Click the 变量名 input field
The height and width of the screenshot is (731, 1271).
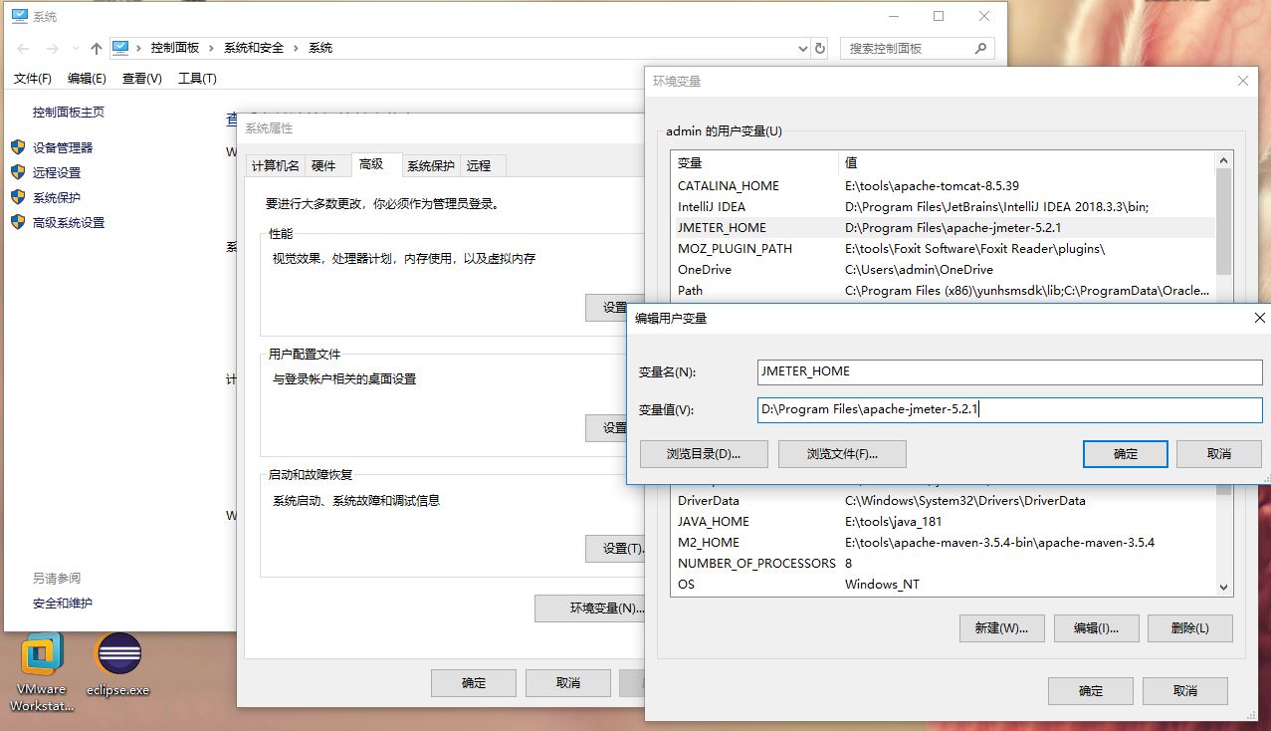click(1009, 371)
